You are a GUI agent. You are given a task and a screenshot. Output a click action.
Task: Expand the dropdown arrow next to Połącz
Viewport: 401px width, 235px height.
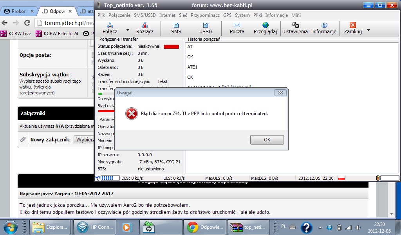point(128,30)
